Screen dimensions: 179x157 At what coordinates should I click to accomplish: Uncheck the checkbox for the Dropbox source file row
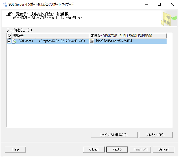click(x=10, y=41)
